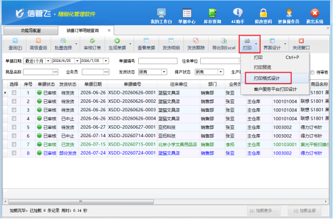
Task: Open the 商品名称 lookup ellipsis button
Action: 55,72
